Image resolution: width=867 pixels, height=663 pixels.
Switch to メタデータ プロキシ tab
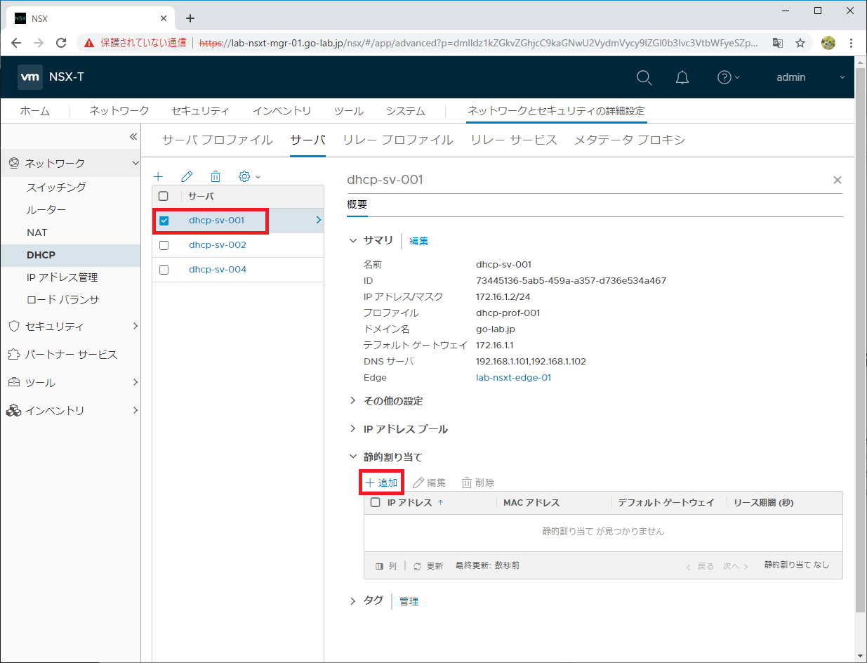(630, 140)
